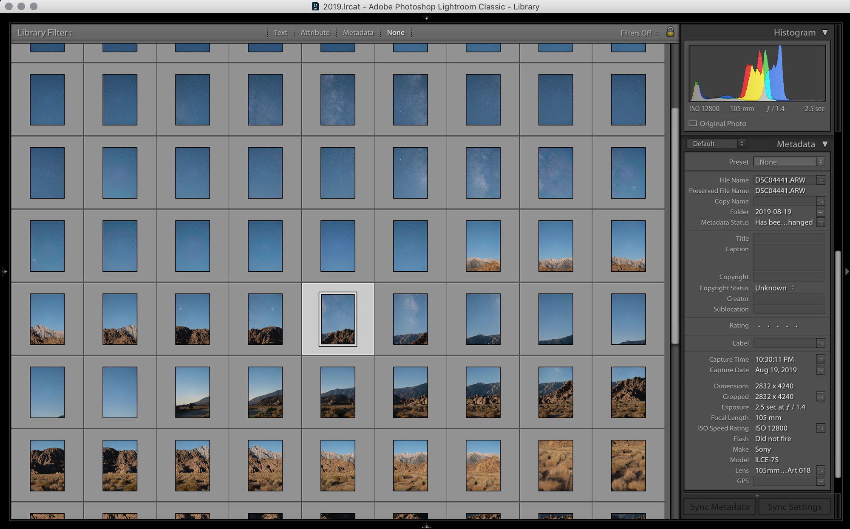Click the Creator input field
Screen dimensions: 850x529
[789, 298]
